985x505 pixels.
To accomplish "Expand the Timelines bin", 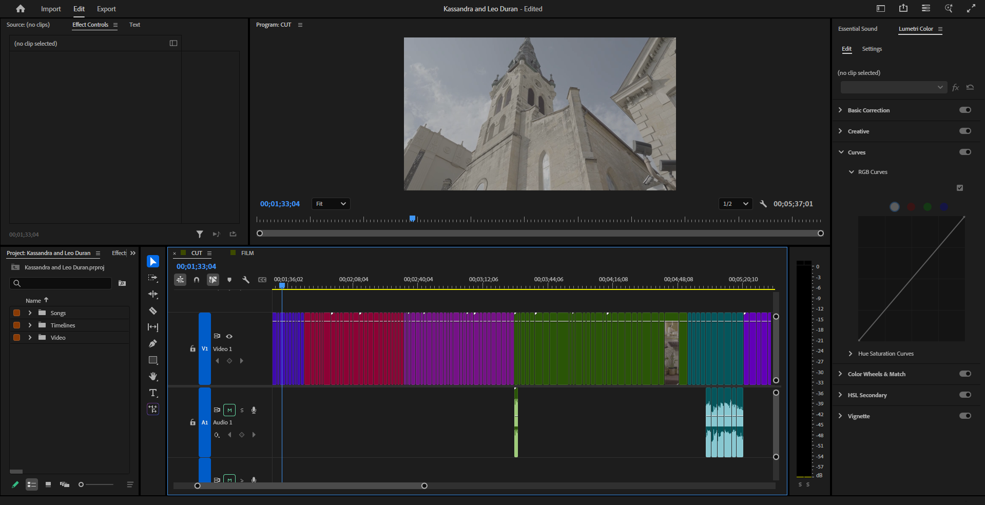I will 30,325.
